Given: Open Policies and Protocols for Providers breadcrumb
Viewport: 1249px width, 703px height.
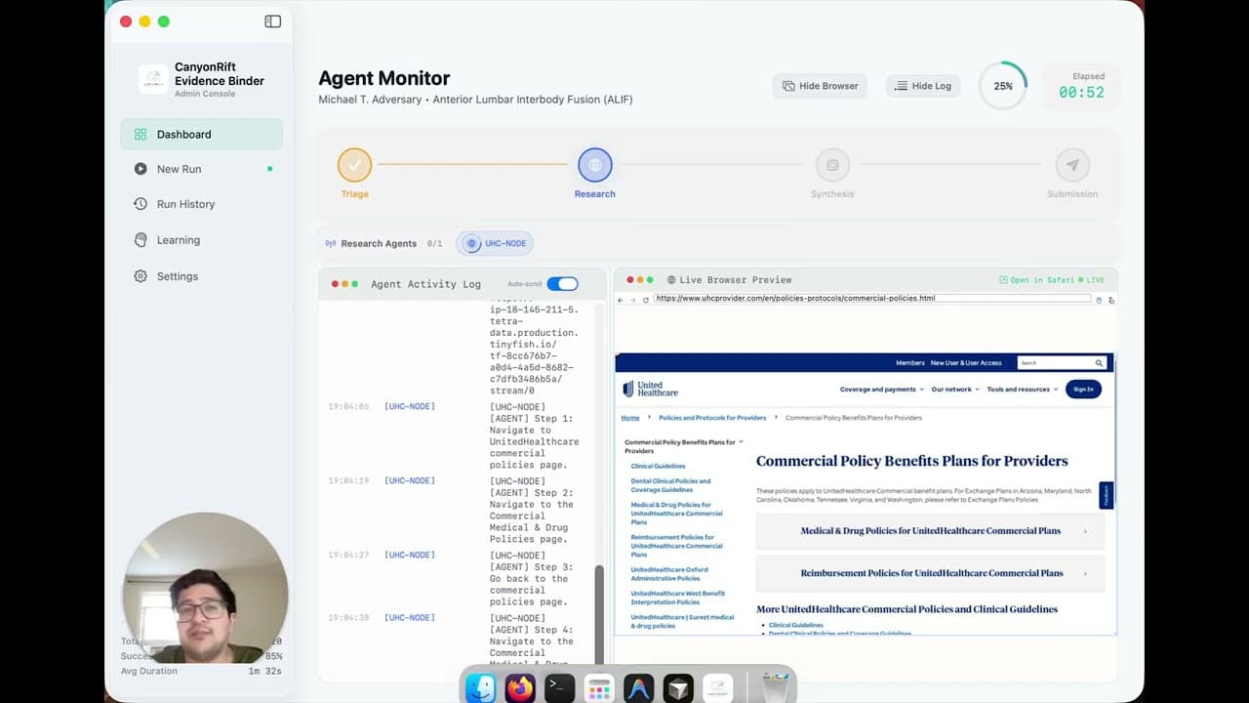Looking at the screenshot, I should [712, 418].
